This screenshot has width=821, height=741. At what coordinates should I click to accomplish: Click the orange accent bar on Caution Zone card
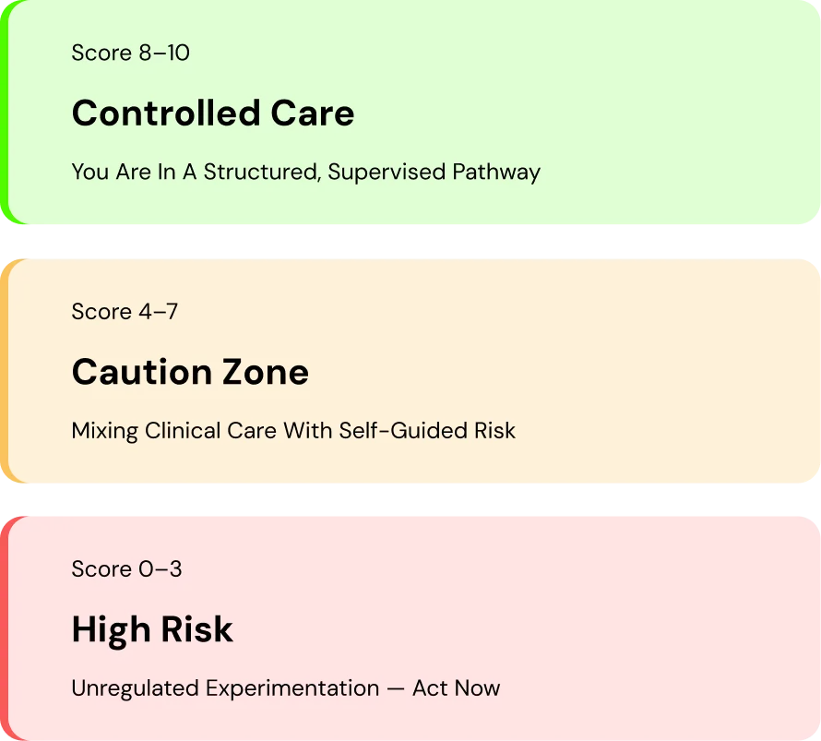click(x=5, y=371)
